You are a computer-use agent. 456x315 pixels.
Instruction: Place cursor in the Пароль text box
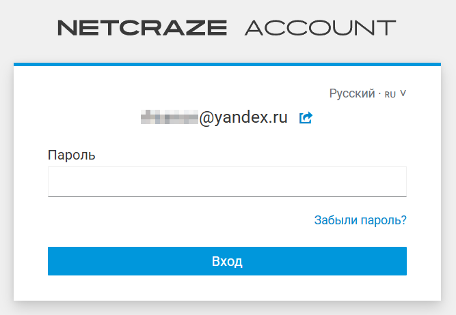pos(227,182)
